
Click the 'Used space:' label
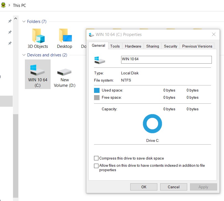point(112,90)
